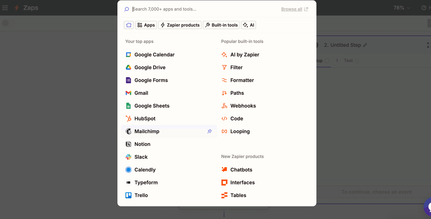Click the Gmail envelope icon
This screenshot has height=219, width=431.
click(128, 93)
